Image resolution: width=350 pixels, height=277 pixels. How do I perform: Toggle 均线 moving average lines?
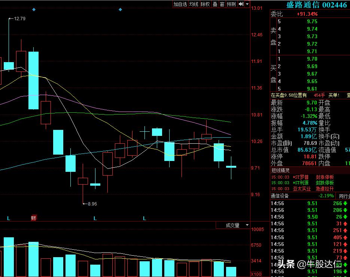[x=194, y=4]
